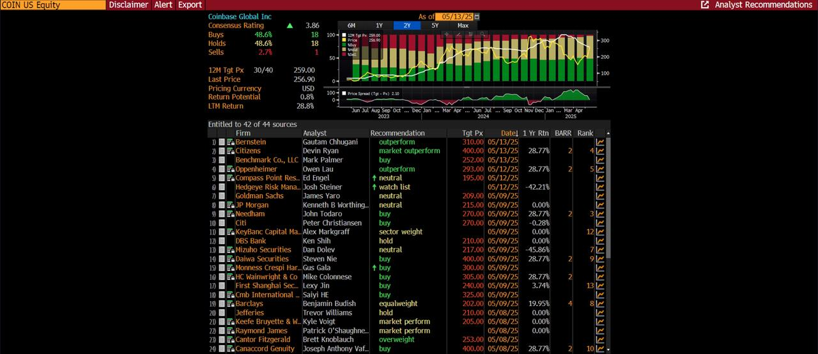Open chart icon for JP Morgan row
The width and height of the screenshot is (818, 354).
pos(600,205)
